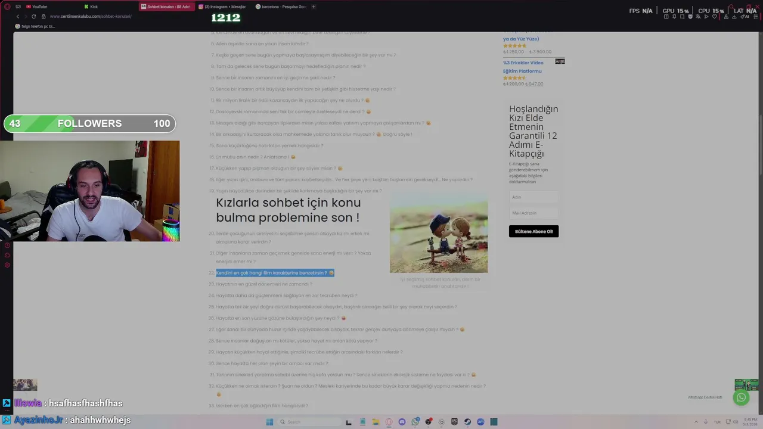The height and width of the screenshot is (429, 763).
Task: Open the AI assistant icon in toolbar
Action: tap(744, 17)
